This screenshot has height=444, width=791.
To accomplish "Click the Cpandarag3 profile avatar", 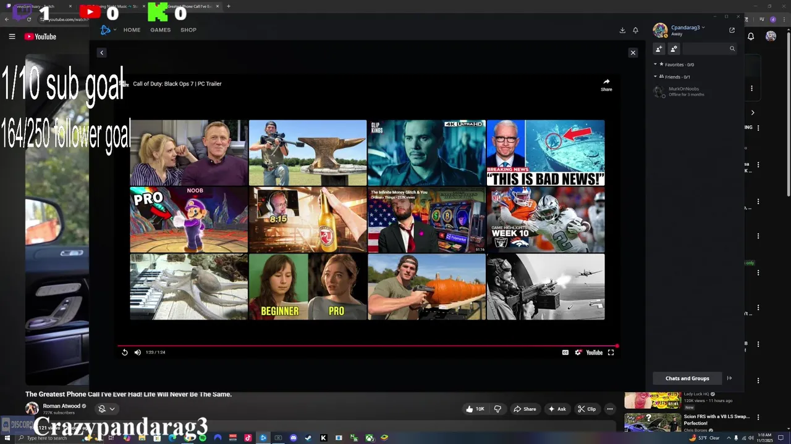I will 660,30.
